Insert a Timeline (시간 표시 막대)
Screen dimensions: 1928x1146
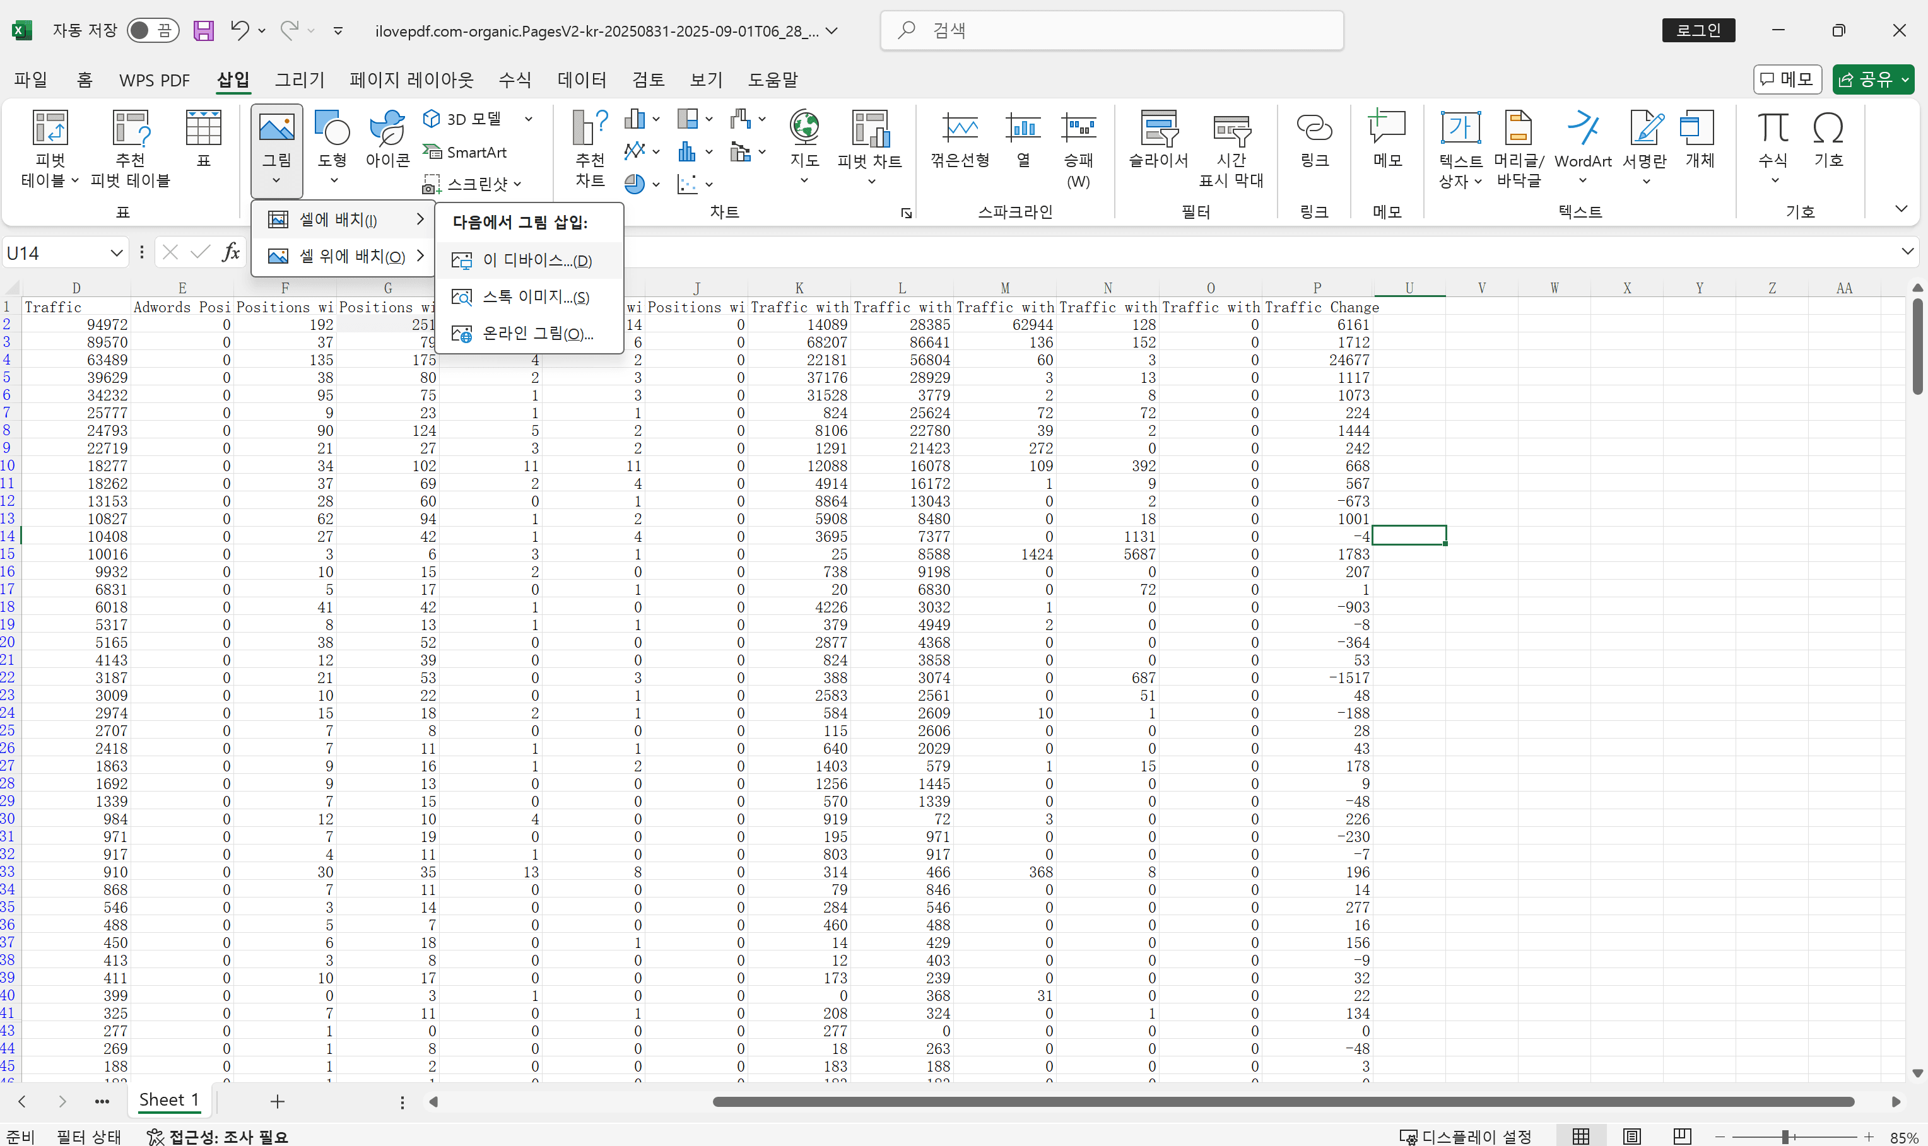(1231, 148)
